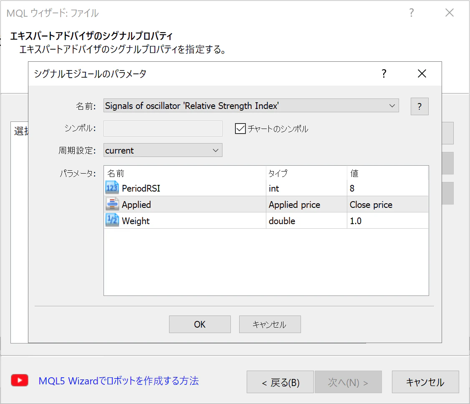The image size is (470, 404).
Task: Open the MQL5 Wizardでロボットを作成する方法 link
Action: 119,381
